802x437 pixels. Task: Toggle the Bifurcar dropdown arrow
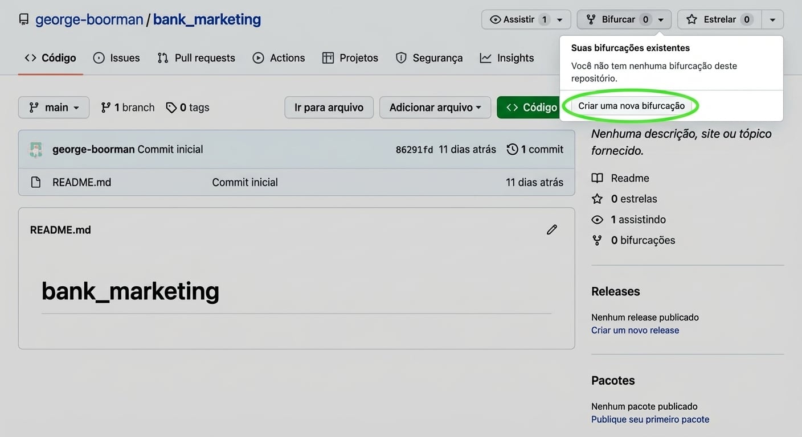[x=661, y=20]
